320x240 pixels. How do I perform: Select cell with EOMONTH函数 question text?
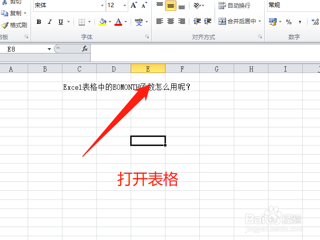point(79,87)
